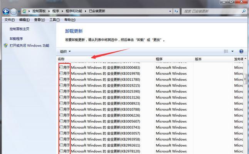Select the security update text KB3008923
This screenshot has height=154, width=249.
(102, 104)
